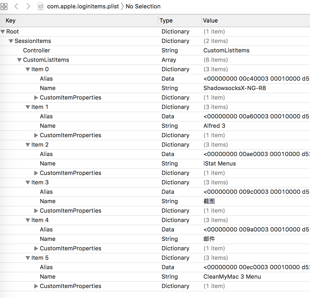Open the related items grid menu icon
The width and height of the screenshot is (310, 298).
click(x=4, y=6)
